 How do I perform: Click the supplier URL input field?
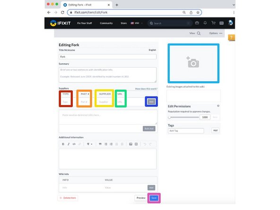pyautogui.click(x=120, y=102)
